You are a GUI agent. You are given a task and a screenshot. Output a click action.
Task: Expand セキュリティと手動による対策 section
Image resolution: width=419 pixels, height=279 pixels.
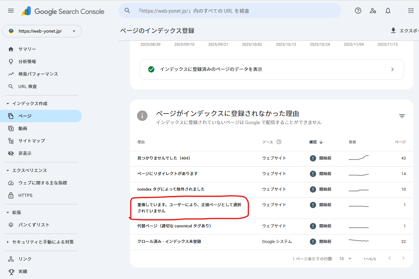click(x=8, y=242)
